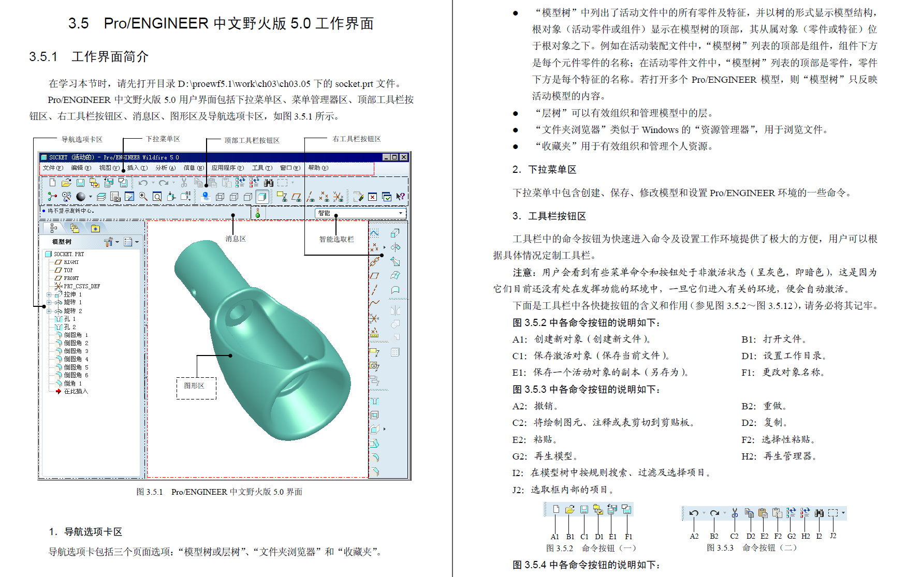Click the context-sensitive help arrow button
Screen dimensions: 907x577
[x=401, y=196]
